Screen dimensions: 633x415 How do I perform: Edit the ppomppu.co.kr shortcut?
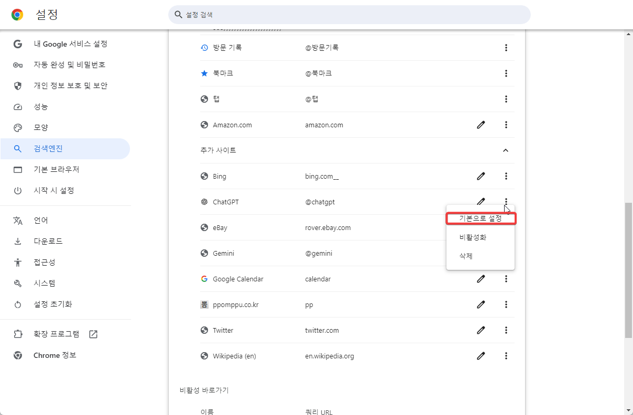point(481,304)
